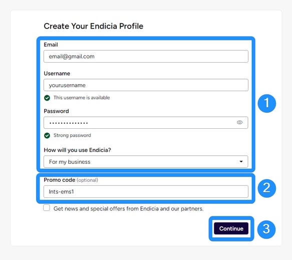Image resolution: width=292 pixels, height=260 pixels.
Task: Click the 'Promo code (optional)' label
Action: [71, 180]
